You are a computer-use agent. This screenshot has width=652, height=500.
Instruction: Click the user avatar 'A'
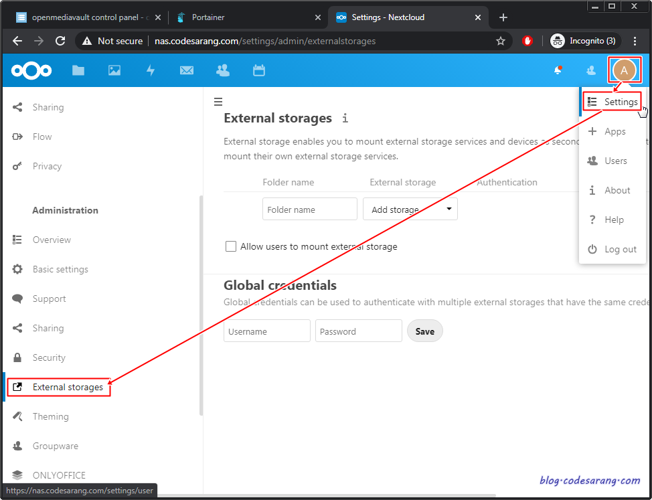[x=624, y=71]
